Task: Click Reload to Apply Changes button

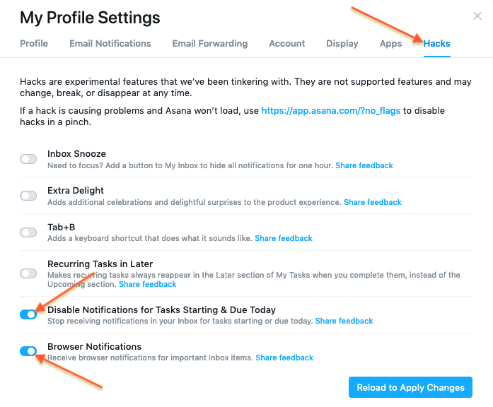Action: [x=410, y=387]
